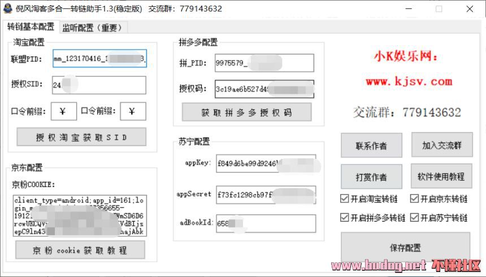Open the 京粉cookie获取教程 button
Screen dimensions: 486x277
point(80,250)
